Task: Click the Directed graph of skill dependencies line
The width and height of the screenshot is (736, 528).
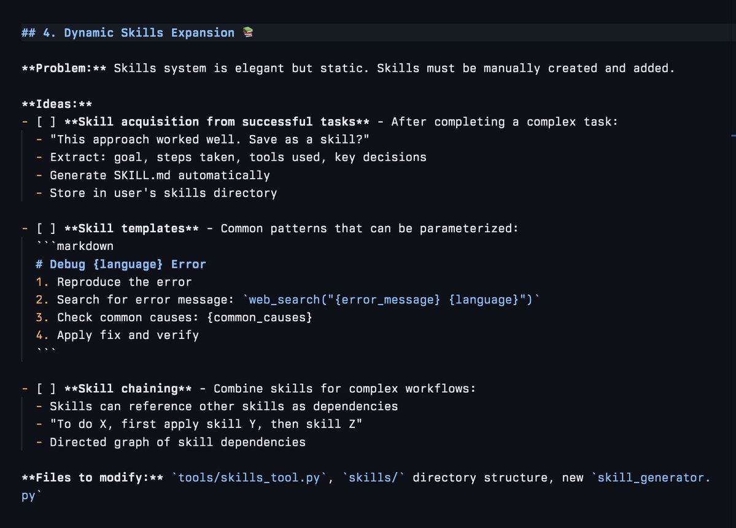Action: point(177,442)
